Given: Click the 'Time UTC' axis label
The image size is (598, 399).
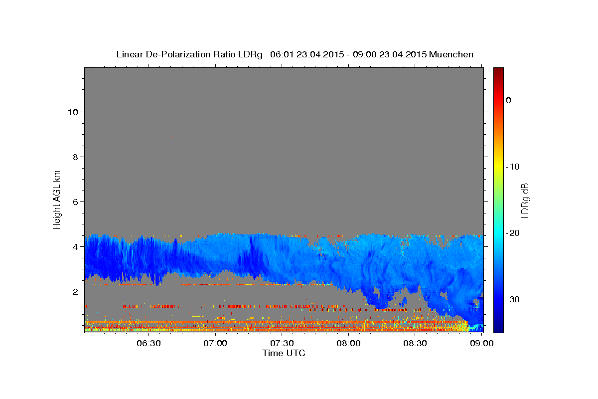Looking at the screenshot, I should pos(284,353).
